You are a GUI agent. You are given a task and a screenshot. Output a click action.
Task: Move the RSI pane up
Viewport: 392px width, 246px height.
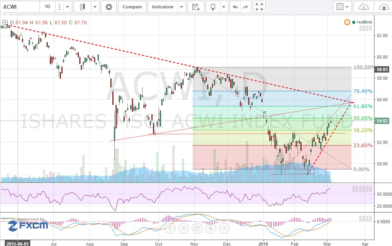click(x=355, y=189)
